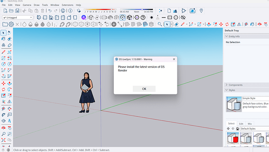Viewport: 269px width, 152px height.
Task: Open the Arc tool dropdown arrow
Action: click(195, 24)
